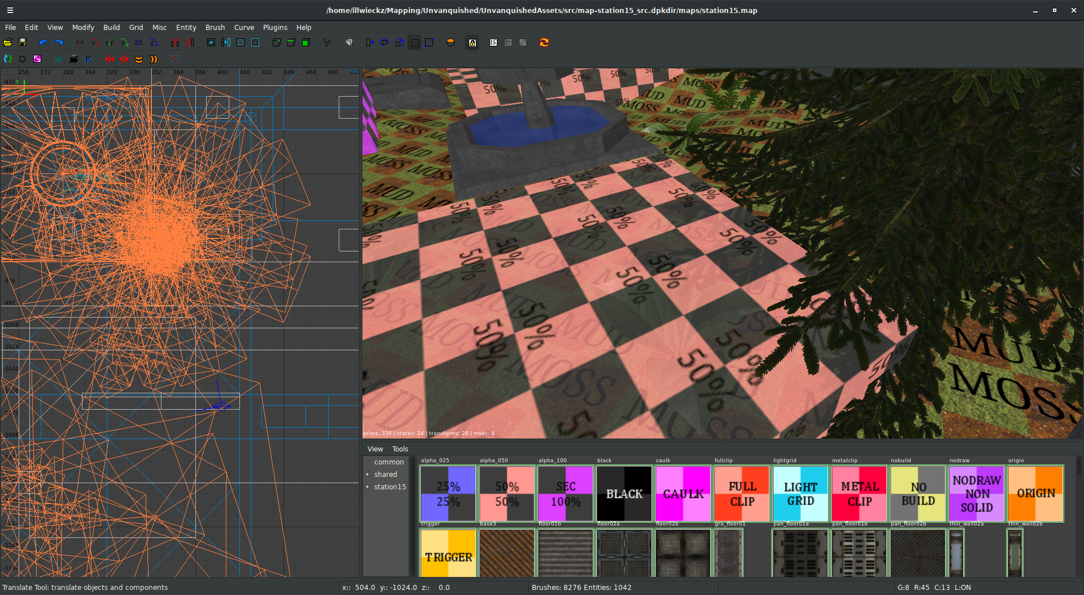Flip selection along the X axis
1084x595 pixels.
(80, 42)
